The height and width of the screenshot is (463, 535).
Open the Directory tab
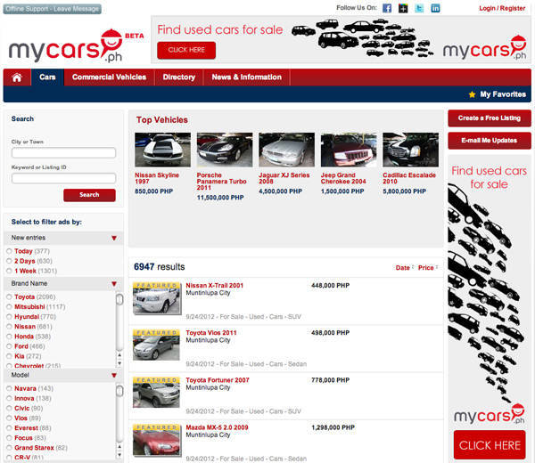coord(179,77)
